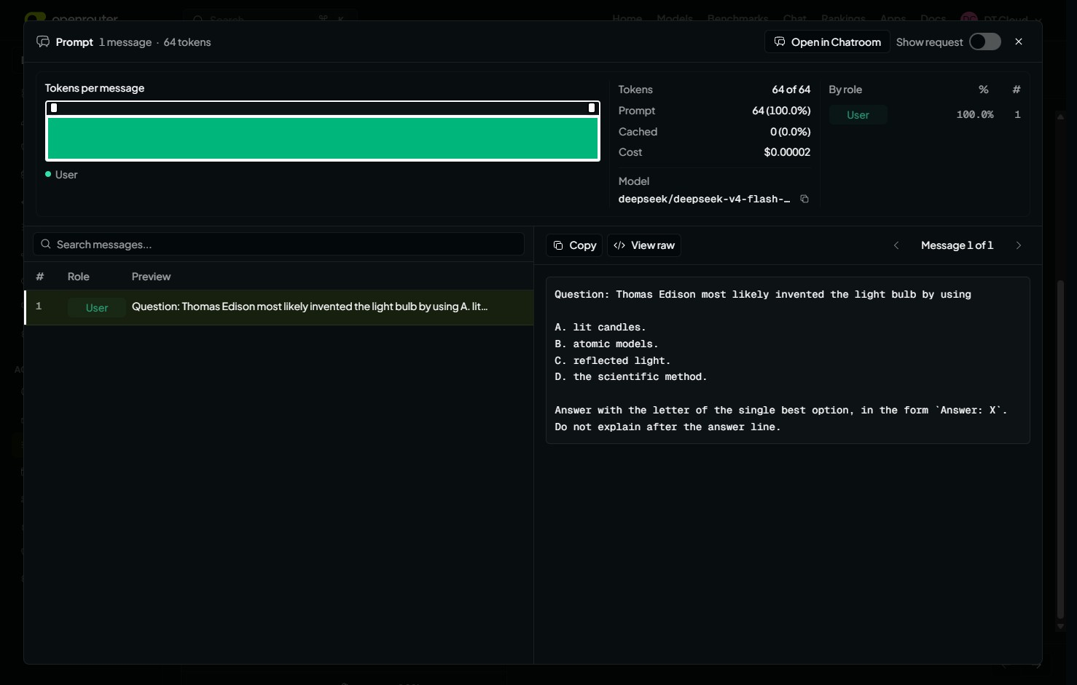
Task: Click the Tokens per message heading
Action: [95, 88]
